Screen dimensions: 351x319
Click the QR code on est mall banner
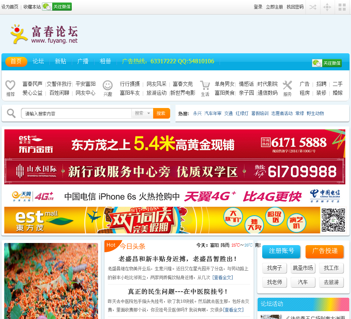pos(333,220)
